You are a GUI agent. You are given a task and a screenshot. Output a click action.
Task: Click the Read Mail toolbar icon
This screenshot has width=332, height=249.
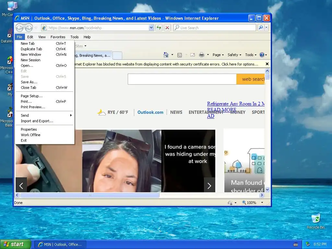(x=193, y=55)
